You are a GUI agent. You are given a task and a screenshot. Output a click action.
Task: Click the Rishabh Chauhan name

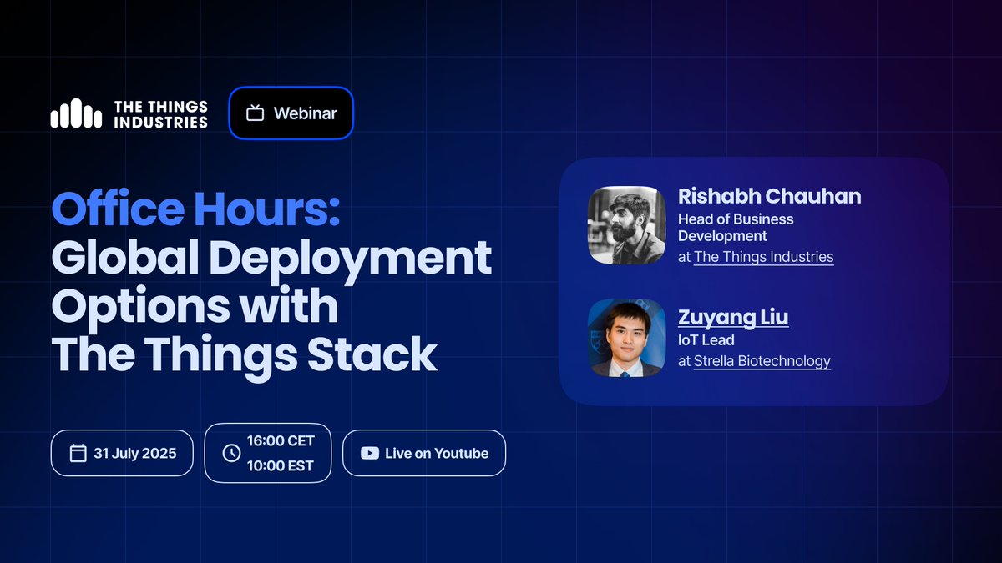[769, 196]
